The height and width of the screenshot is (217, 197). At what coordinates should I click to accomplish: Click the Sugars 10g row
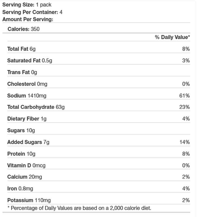coord(99,130)
